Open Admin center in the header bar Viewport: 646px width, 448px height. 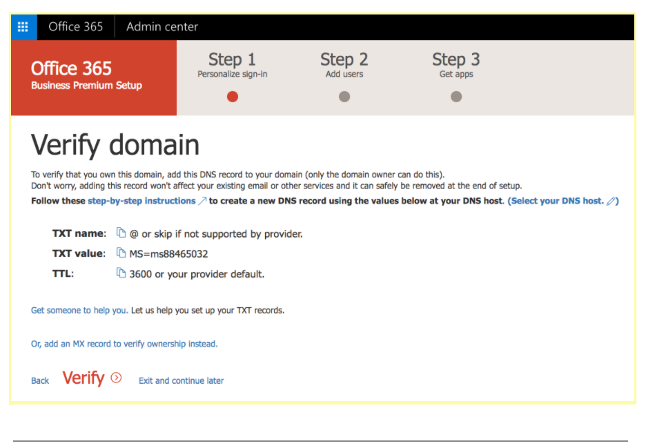[162, 27]
